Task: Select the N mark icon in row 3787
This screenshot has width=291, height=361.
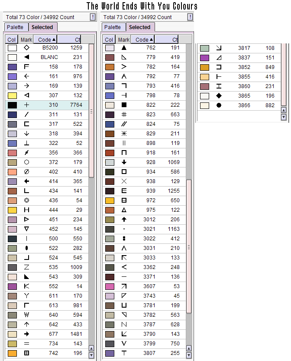Action: (x=124, y=325)
